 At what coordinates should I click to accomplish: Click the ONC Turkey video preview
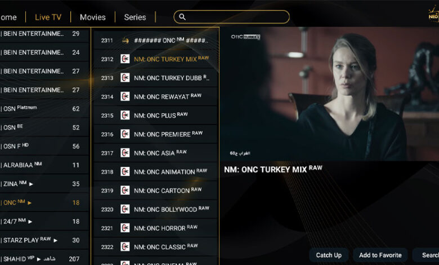(x=329, y=94)
